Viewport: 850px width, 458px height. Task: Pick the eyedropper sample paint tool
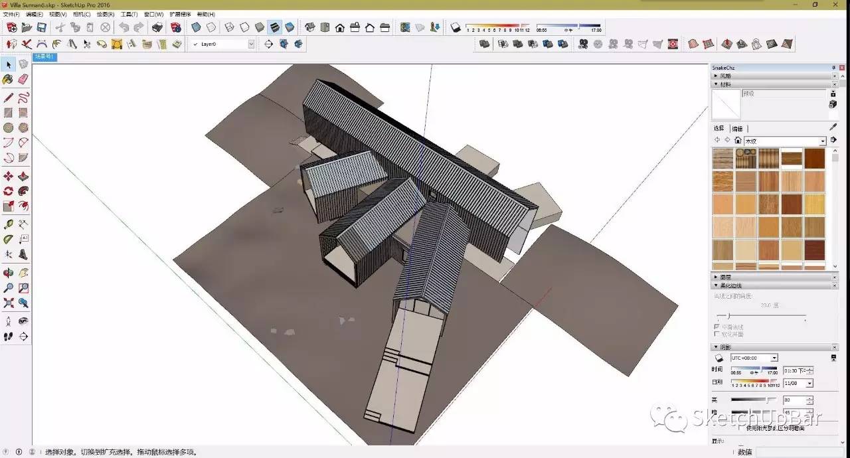833,127
